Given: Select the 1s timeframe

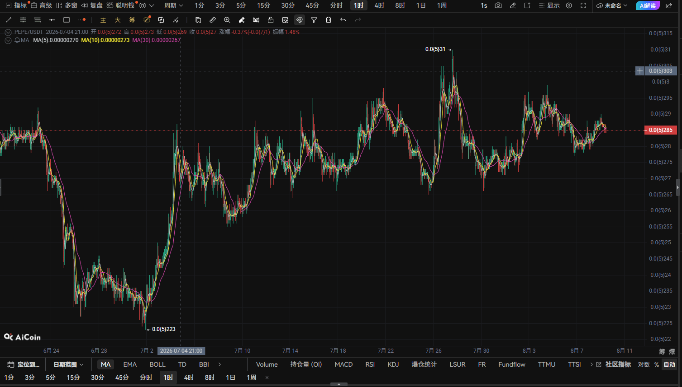Looking at the screenshot, I should click(484, 5).
